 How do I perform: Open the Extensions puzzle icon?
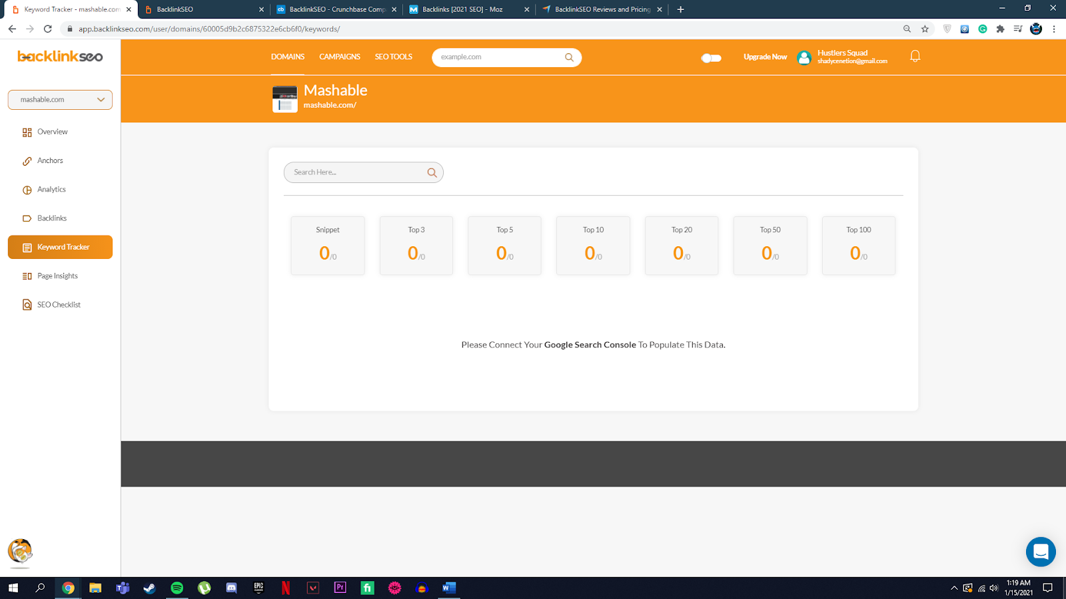[1000, 29]
